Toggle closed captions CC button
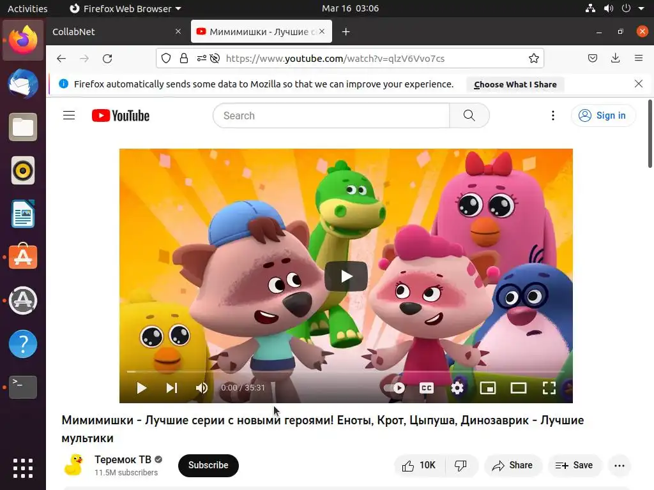Viewport: 654px width, 490px height. click(x=426, y=388)
